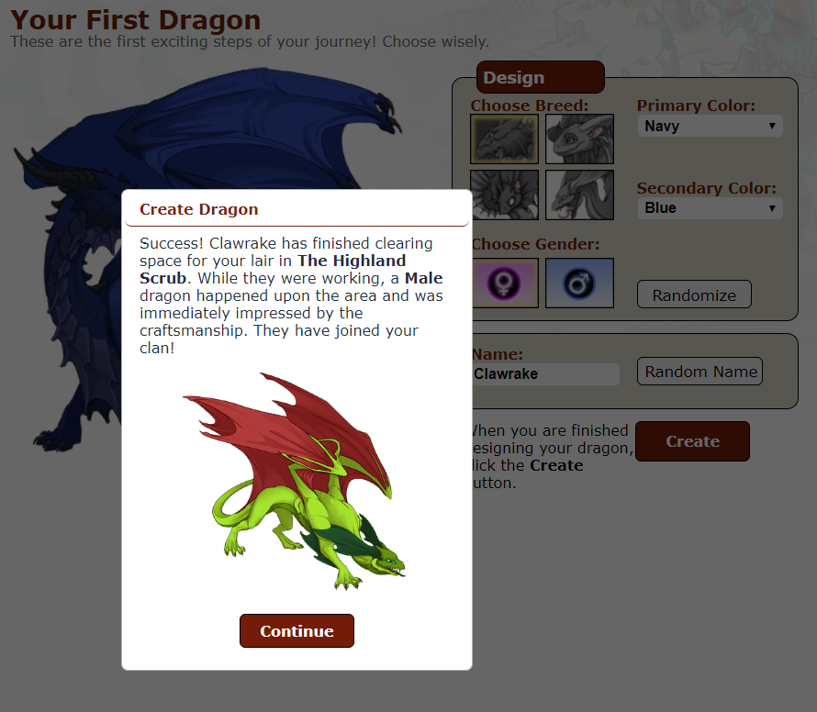Generate a name with Random Name button

click(x=699, y=372)
